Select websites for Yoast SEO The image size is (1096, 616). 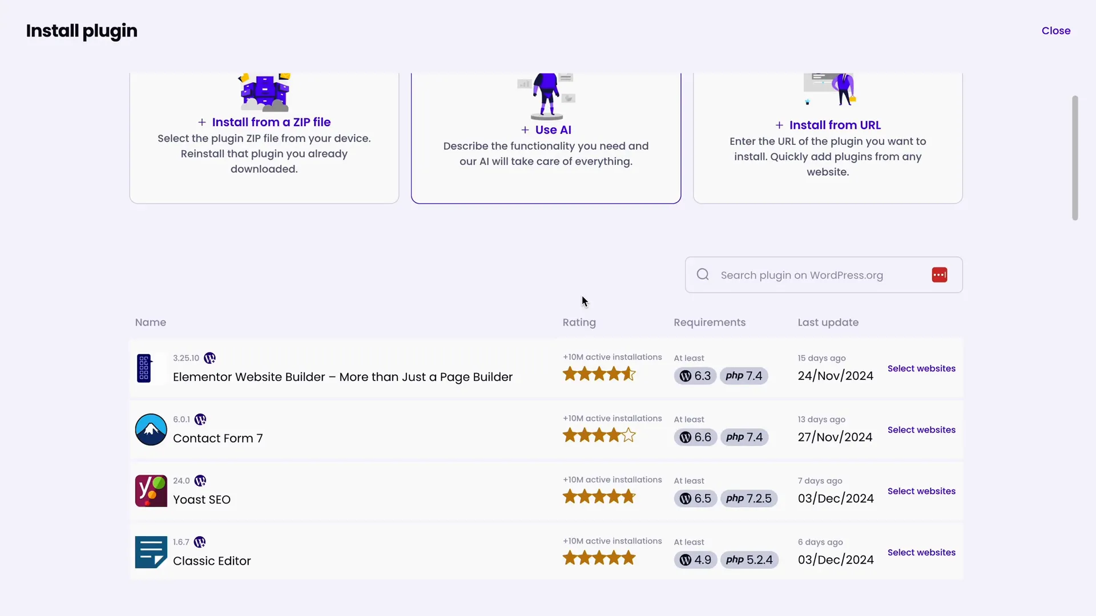click(x=921, y=491)
